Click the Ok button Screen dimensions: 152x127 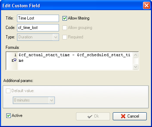click(x=93, y=116)
